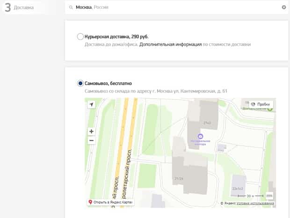Open Условия использования link
Viewport: 290px width, 218px height.
(255, 203)
